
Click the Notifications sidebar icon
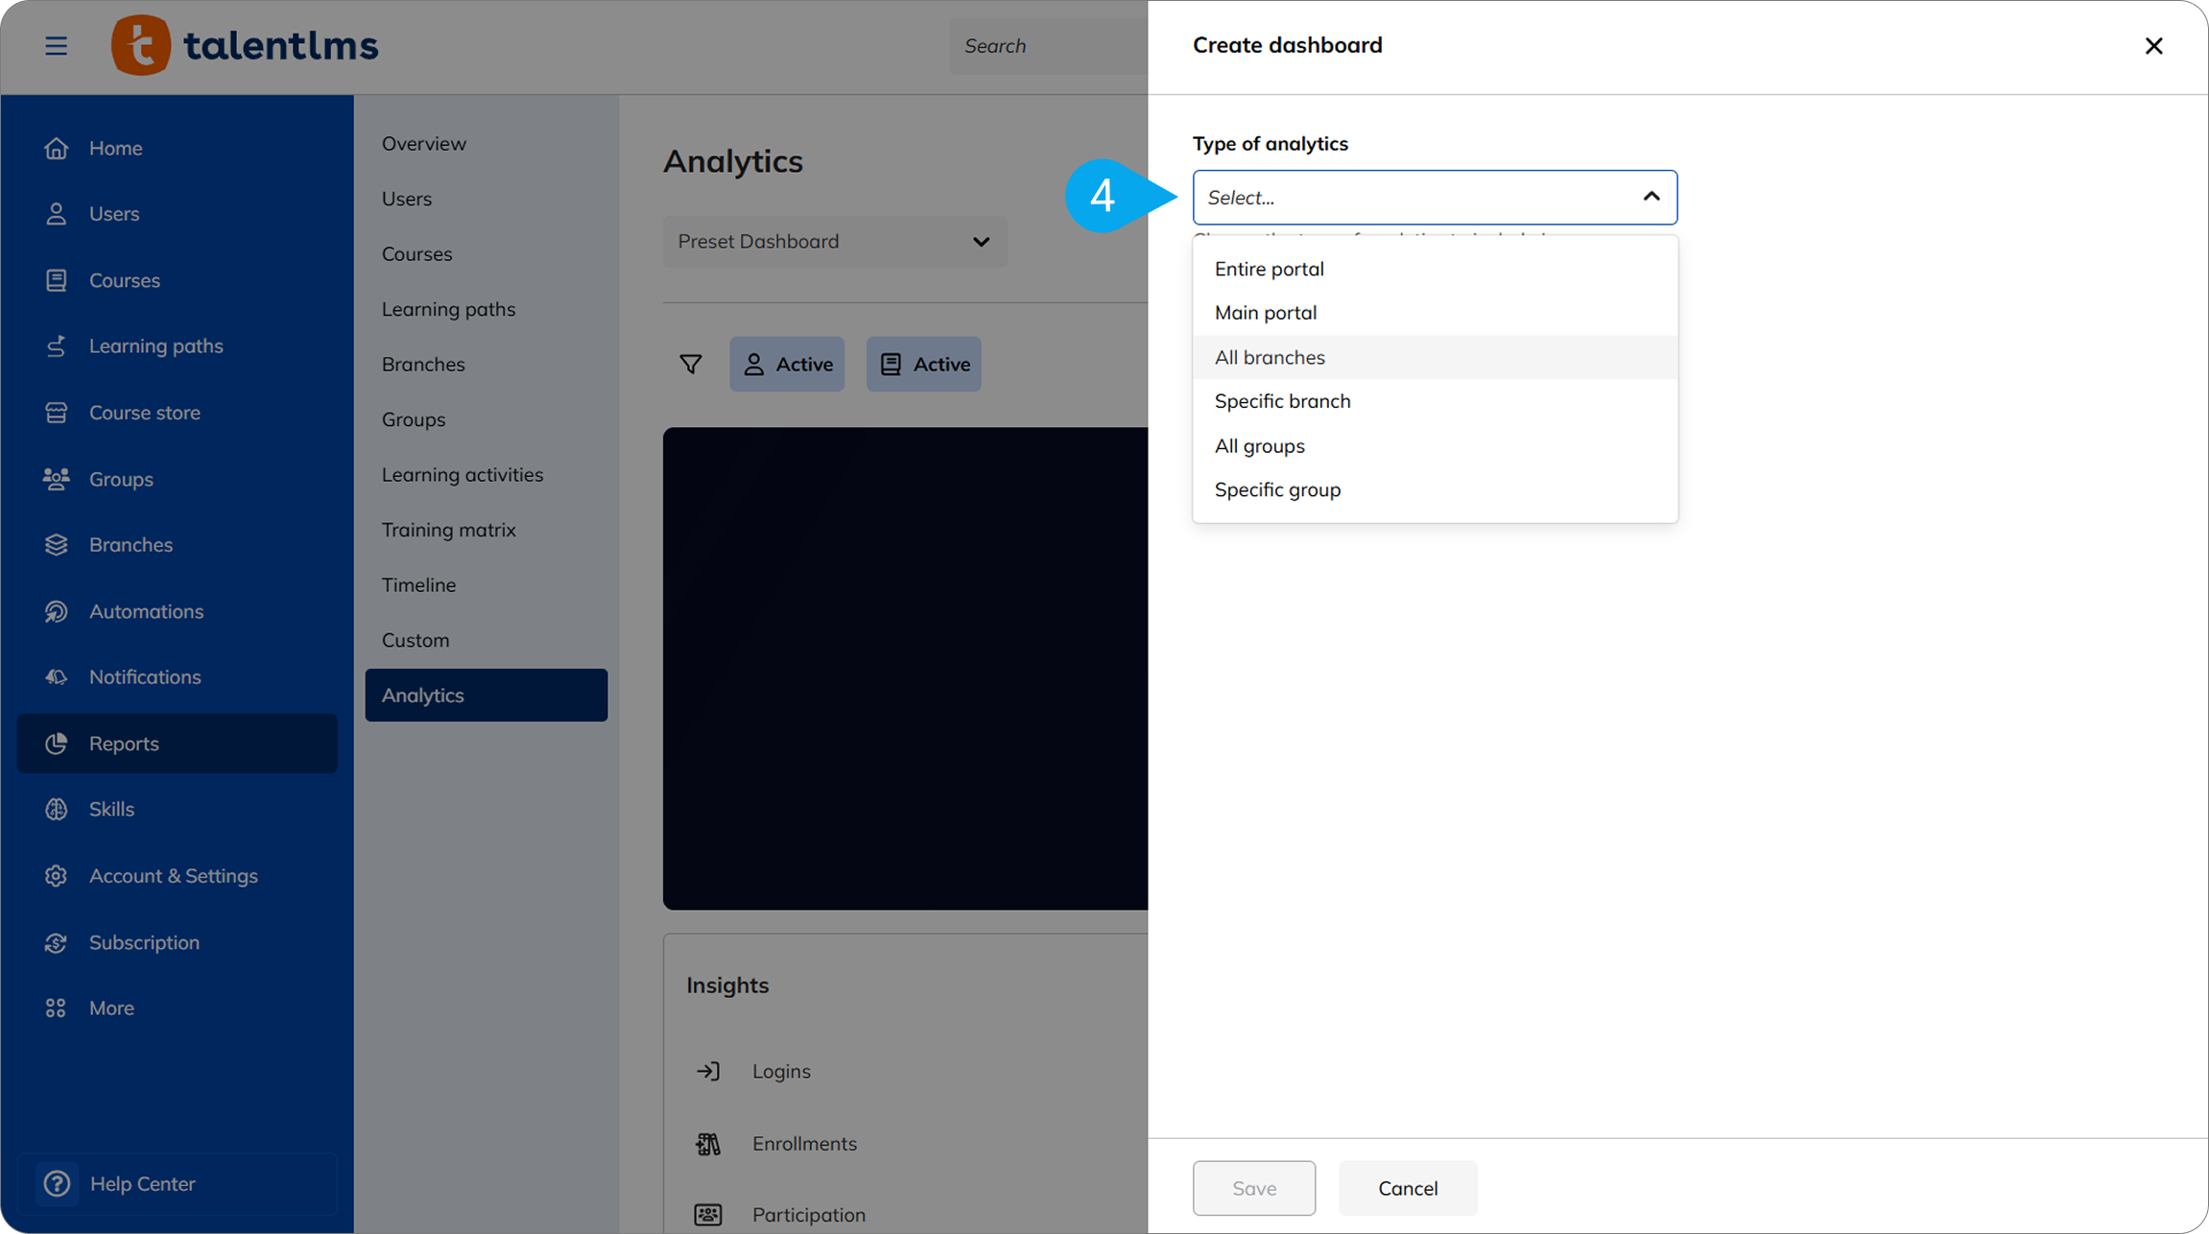pyautogui.click(x=56, y=676)
